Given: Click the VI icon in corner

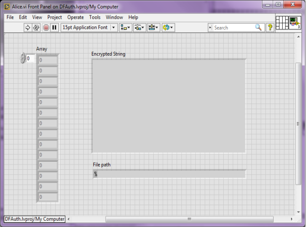Looking at the screenshot, I should (295, 23).
